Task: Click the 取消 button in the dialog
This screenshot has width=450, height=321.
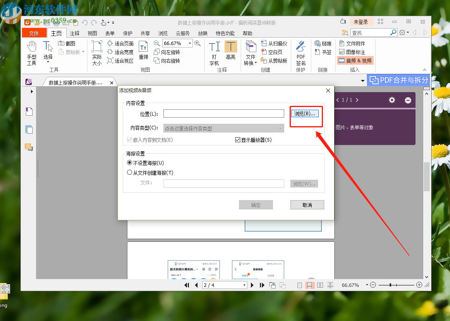Action: (x=307, y=205)
